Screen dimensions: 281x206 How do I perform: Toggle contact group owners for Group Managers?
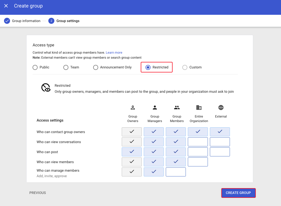154,132
